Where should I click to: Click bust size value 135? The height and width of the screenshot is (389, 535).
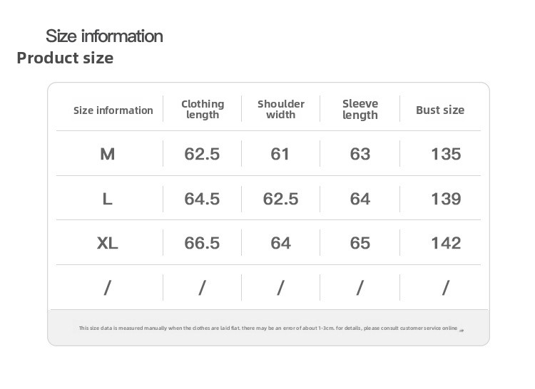pos(446,154)
